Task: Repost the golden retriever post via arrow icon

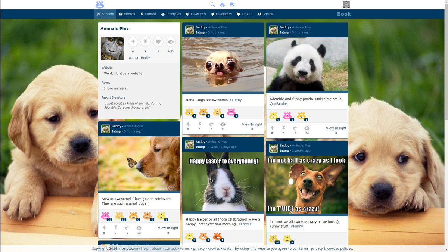Action: 127,228
